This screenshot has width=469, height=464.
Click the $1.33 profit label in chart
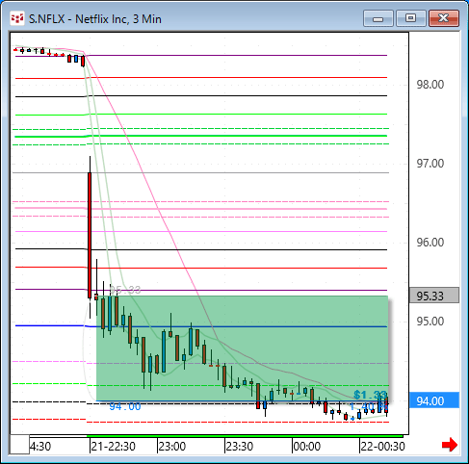click(371, 395)
